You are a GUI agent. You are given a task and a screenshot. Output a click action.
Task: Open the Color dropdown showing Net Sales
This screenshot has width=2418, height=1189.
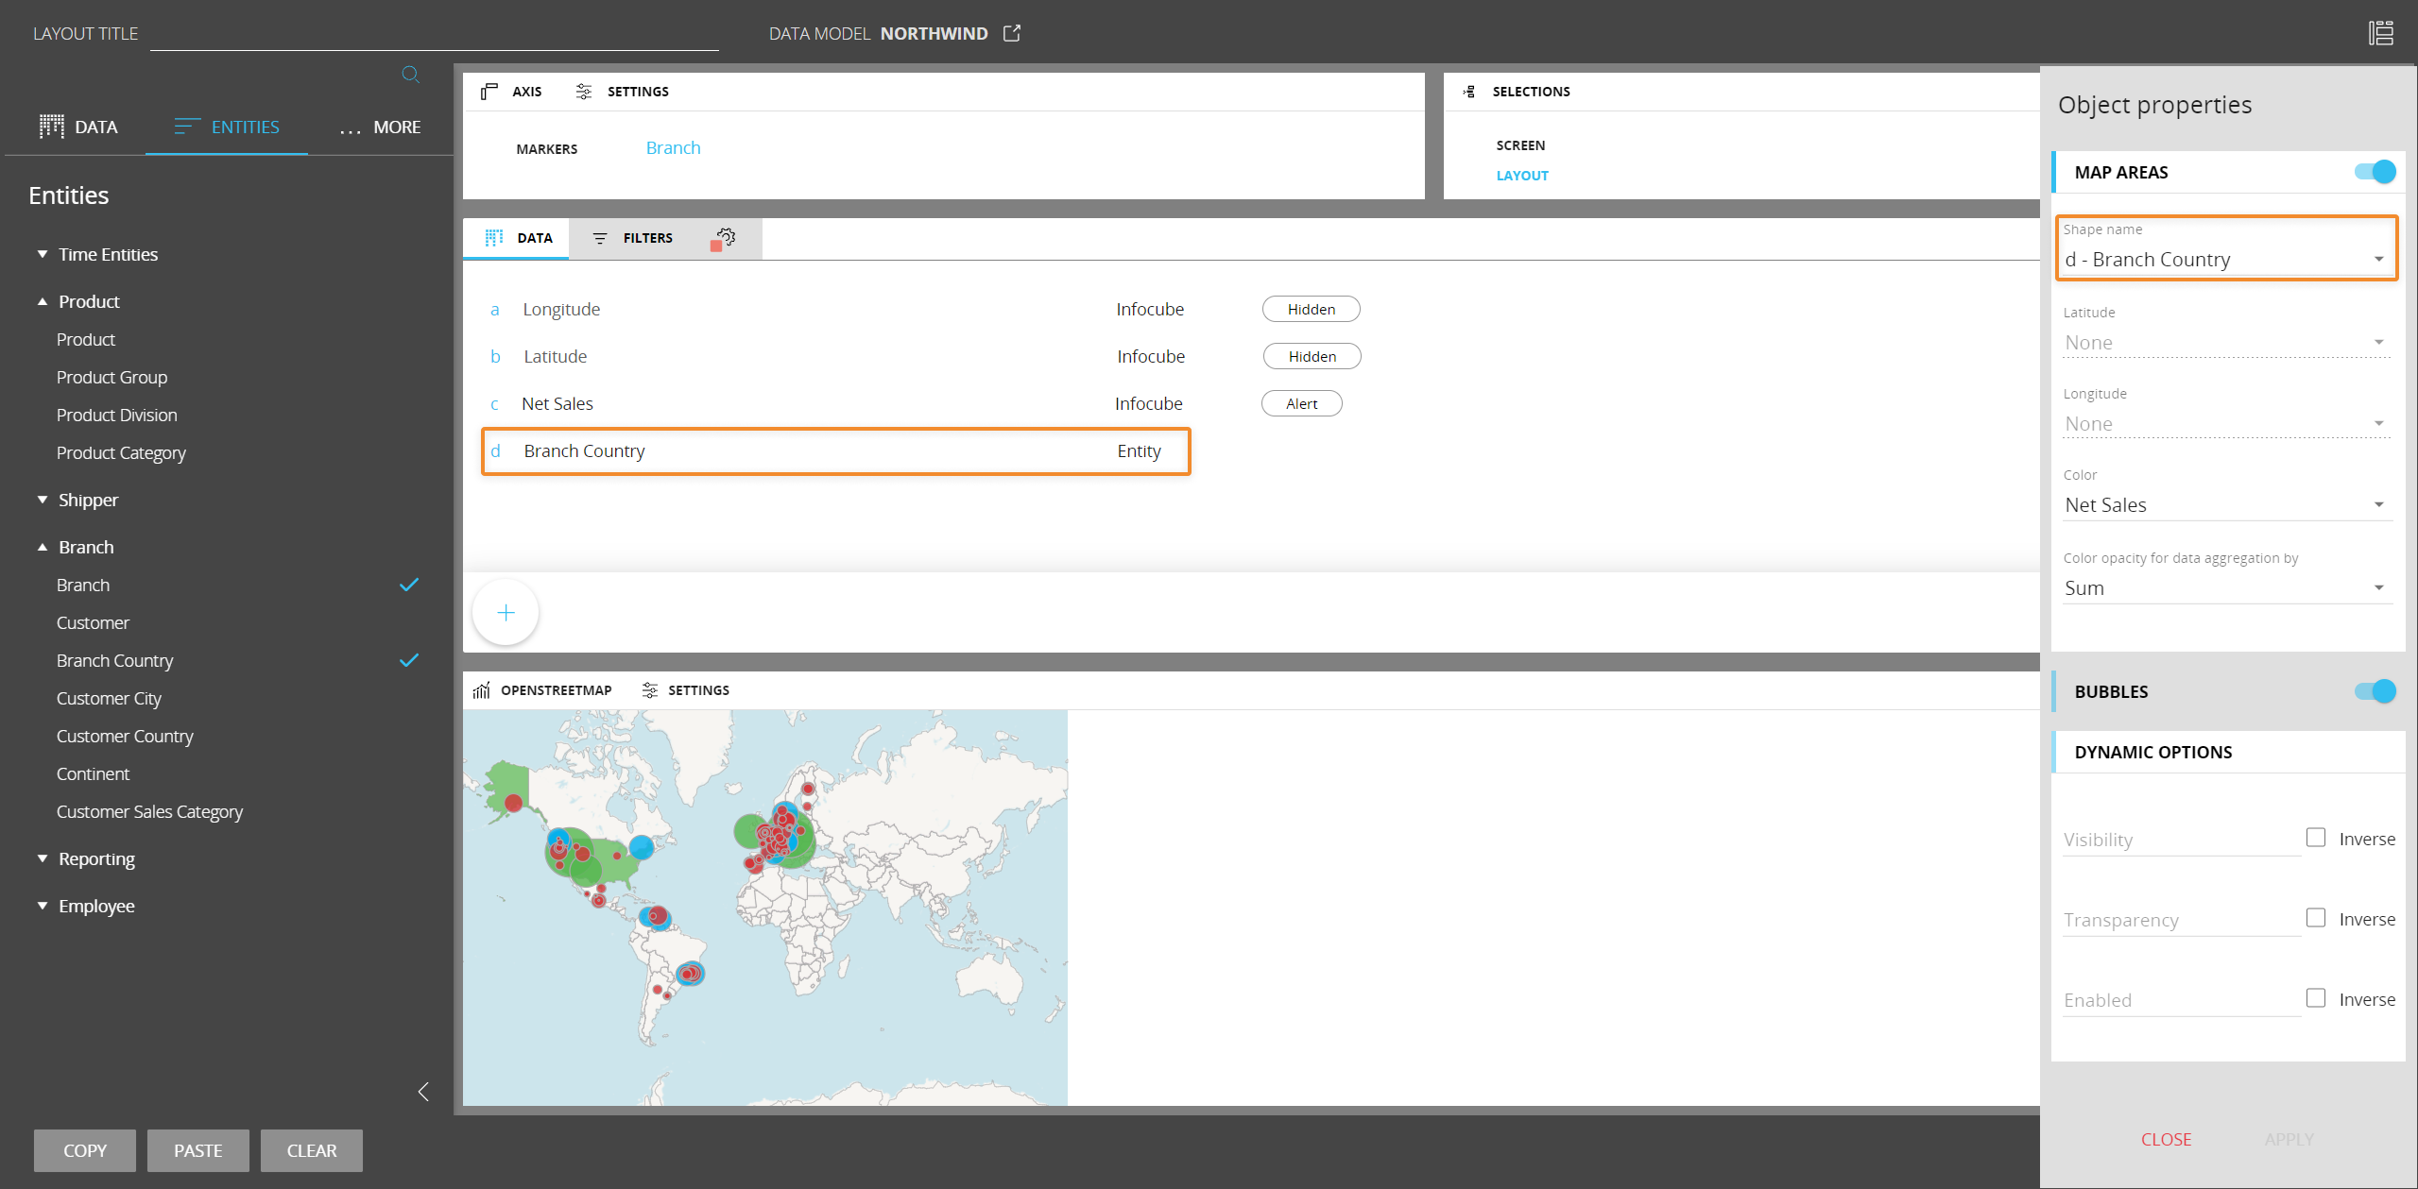[2225, 505]
